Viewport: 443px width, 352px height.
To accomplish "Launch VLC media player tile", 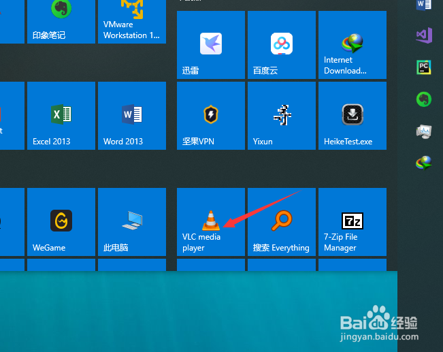I will point(211,222).
